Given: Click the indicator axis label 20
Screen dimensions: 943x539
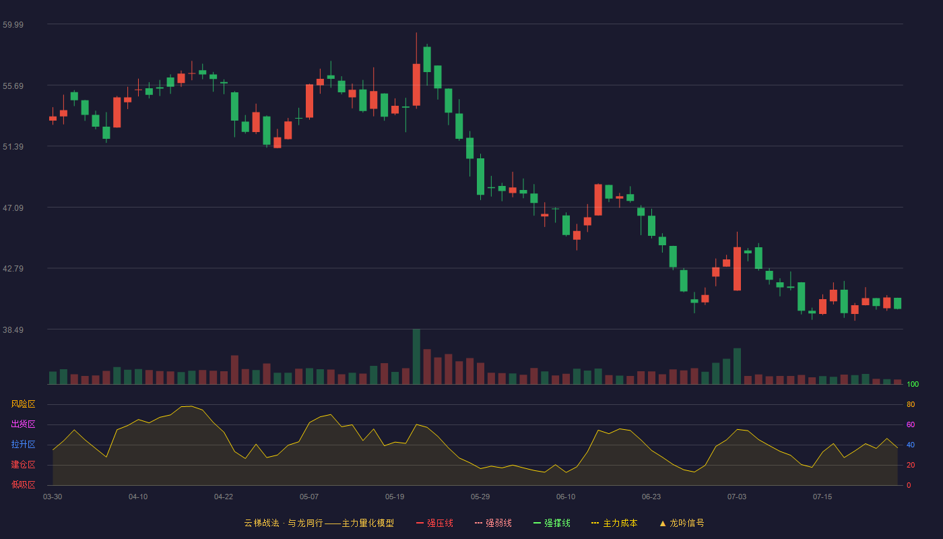Looking at the screenshot, I should click(x=911, y=465).
